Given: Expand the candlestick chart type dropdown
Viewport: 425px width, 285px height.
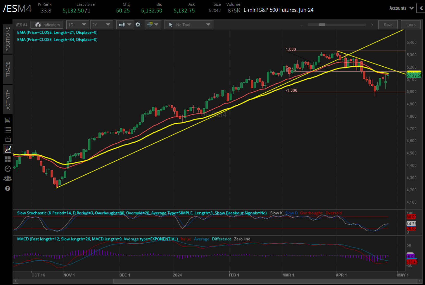Looking at the screenshot, I should click(x=125, y=25).
